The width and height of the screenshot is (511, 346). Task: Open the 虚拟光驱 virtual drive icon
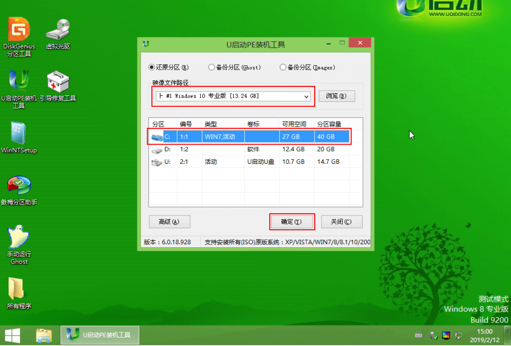(58, 34)
